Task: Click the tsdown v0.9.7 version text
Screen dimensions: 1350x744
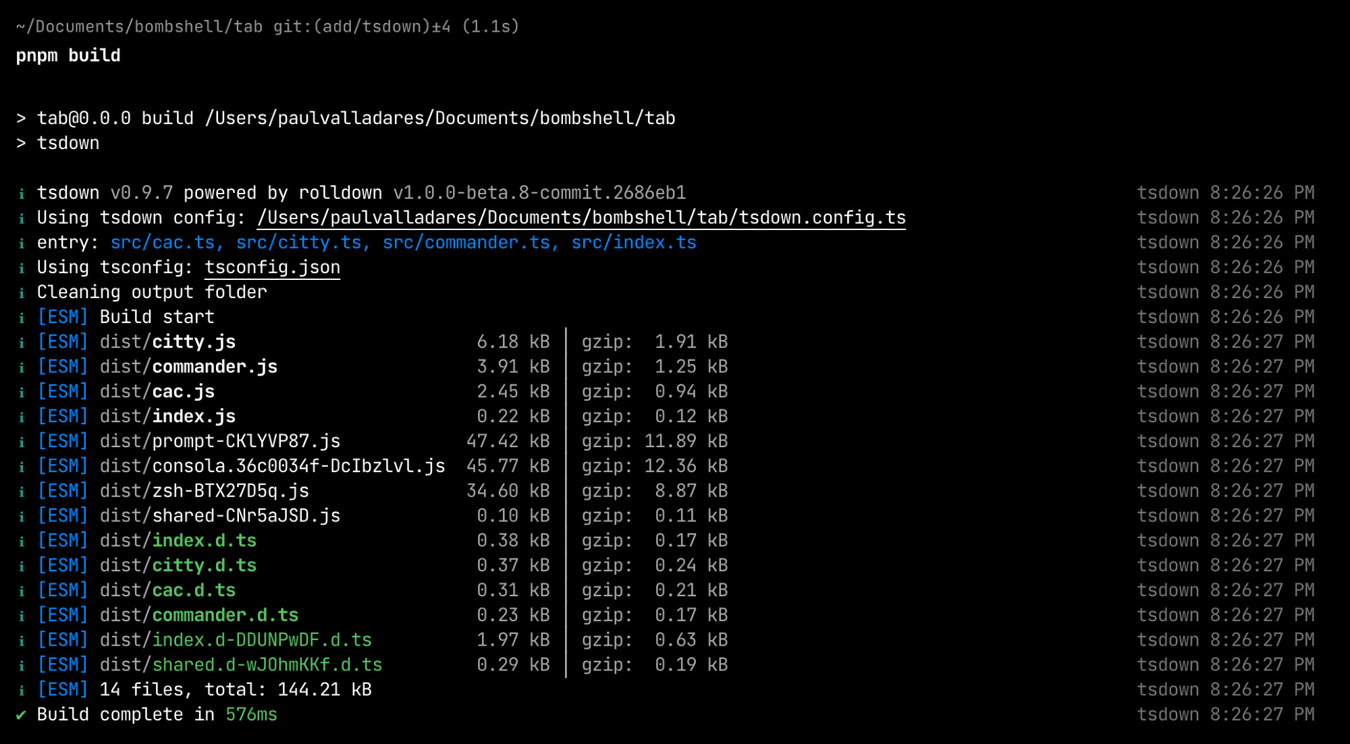Action: tap(105, 193)
